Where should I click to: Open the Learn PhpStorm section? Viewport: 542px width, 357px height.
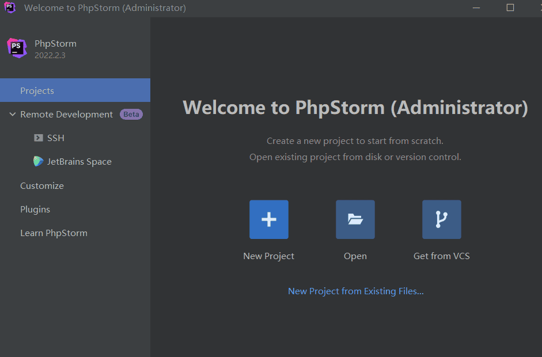pyautogui.click(x=54, y=233)
